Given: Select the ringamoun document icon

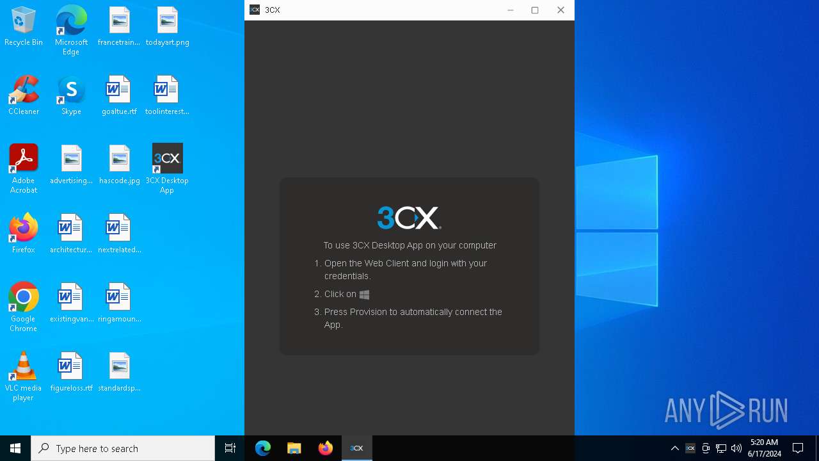Looking at the screenshot, I should point(119,303).
